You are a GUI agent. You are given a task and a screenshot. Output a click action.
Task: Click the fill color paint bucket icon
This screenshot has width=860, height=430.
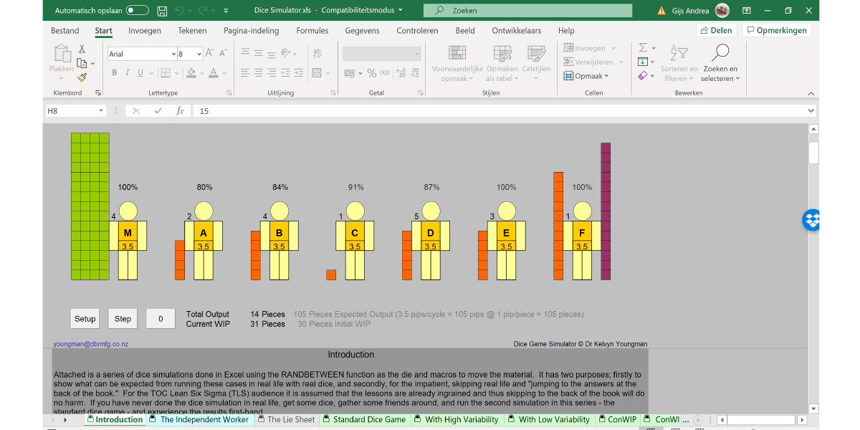191,73
